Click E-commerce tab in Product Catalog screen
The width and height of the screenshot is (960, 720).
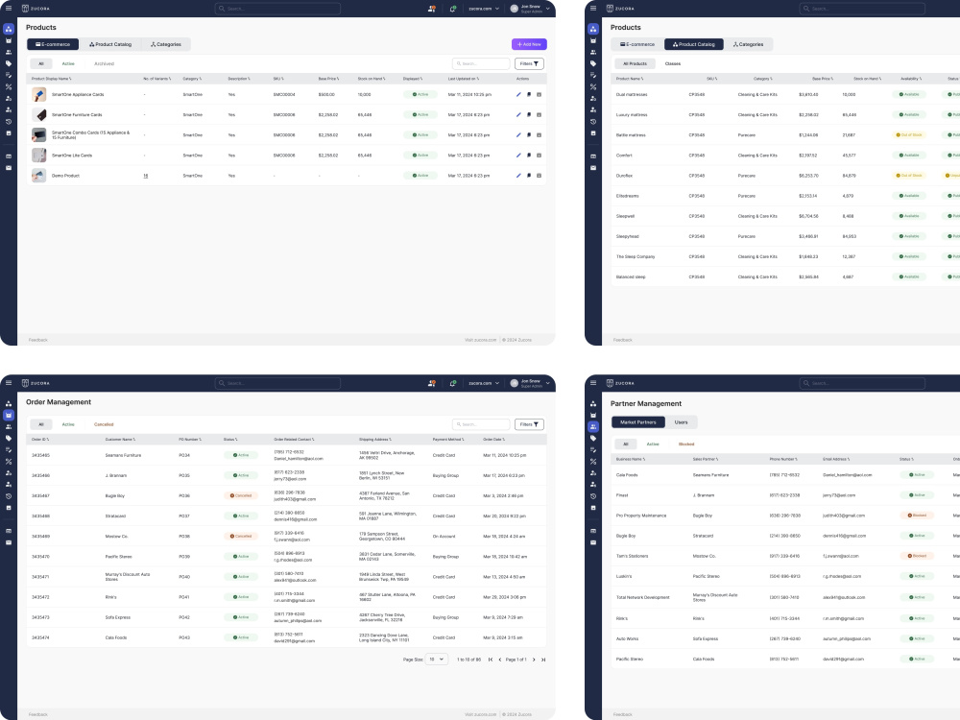(x=637, y=44)
